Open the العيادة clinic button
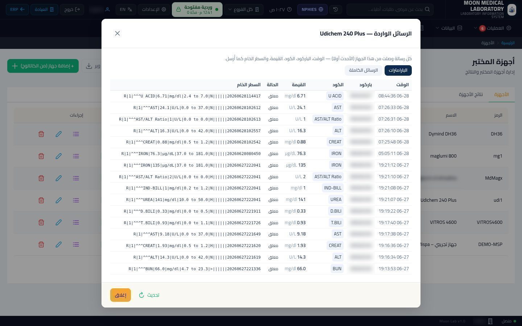Viewport: 522px width, 326px height. [x=44, y=9]
